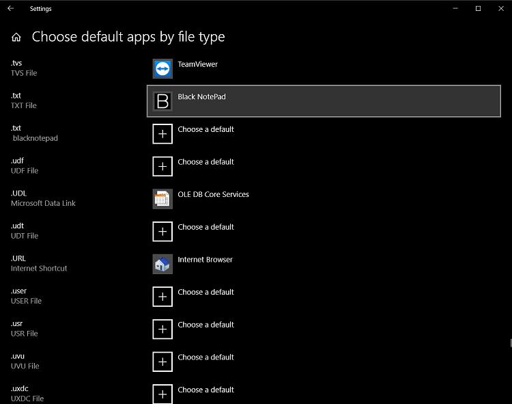512x404 pixels.
Task: Click the vertical scrollbar thumb at right edge
Action: click(511, 343)
